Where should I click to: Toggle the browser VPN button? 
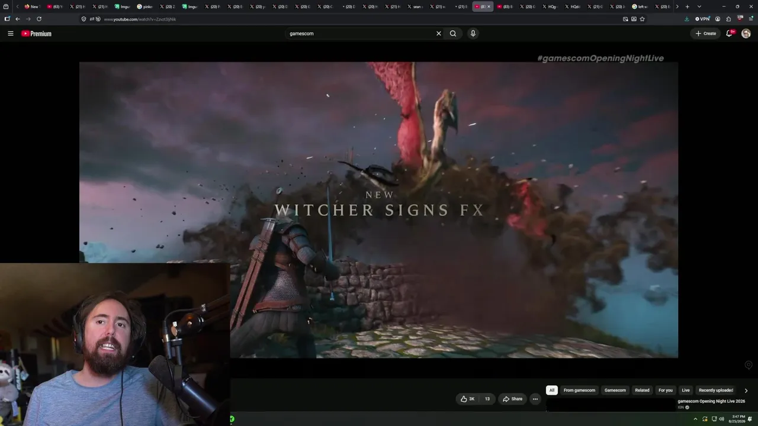click(702, 19)
